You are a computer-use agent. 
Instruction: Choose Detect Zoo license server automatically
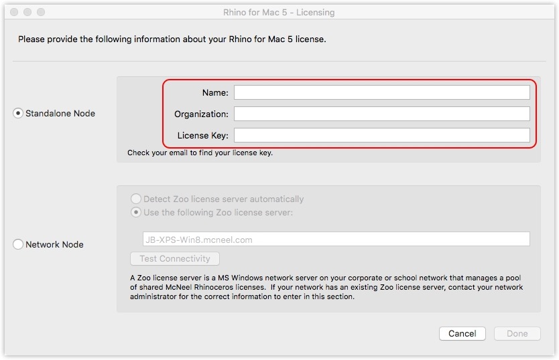136,199
